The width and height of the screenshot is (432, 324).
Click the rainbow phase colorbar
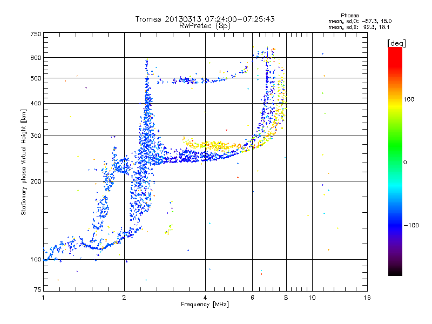pyautogui.click(x=395, y=161)
